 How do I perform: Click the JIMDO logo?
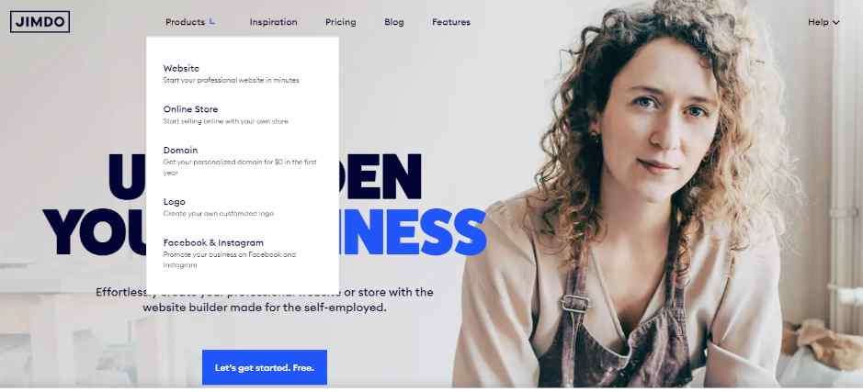click(x=40, y=22)
